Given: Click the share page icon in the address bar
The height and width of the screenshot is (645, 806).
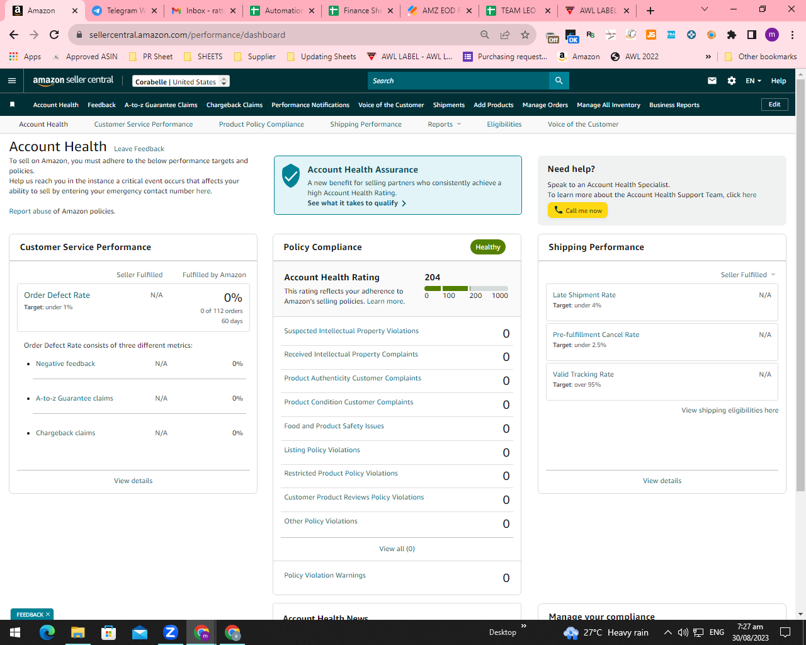Looking at the screenshot, I should 504,35.
